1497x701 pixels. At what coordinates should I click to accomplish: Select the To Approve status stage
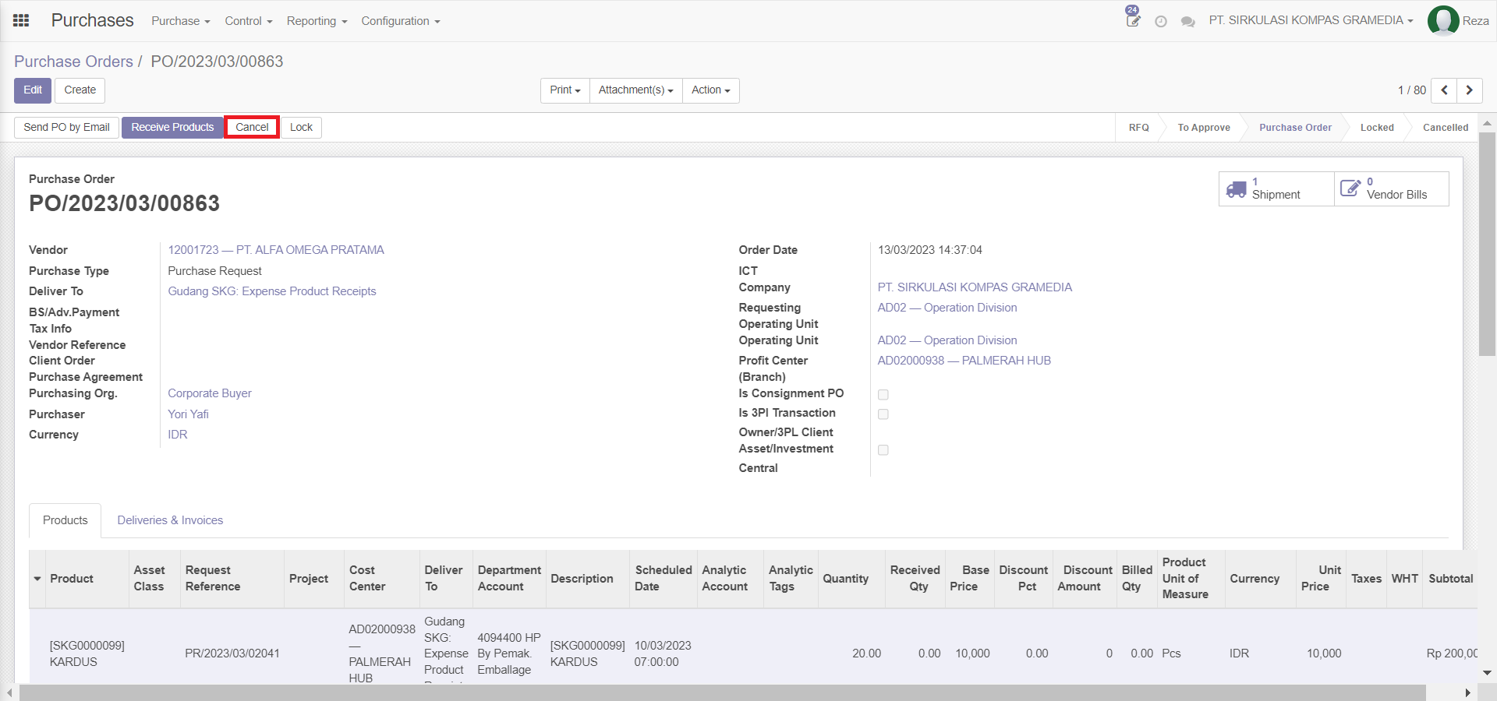(x=1204, y=128)
